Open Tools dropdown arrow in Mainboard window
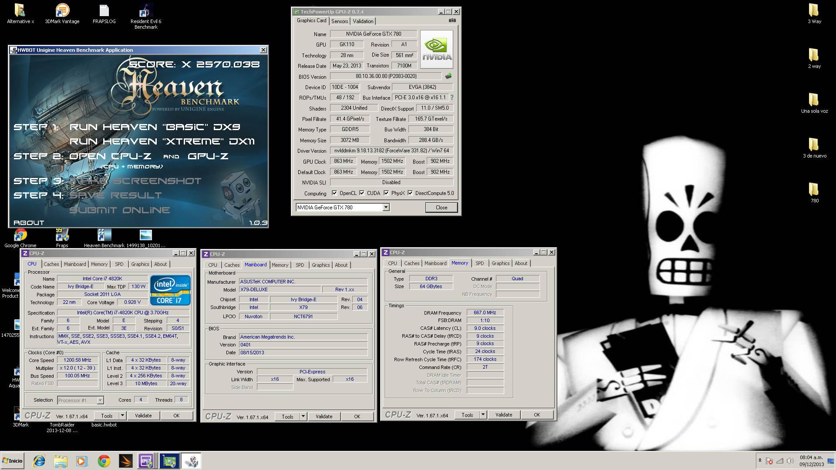 [x=303, y=416]
